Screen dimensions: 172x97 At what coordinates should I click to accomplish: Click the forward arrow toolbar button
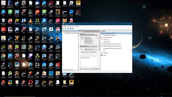click(65, 28)
